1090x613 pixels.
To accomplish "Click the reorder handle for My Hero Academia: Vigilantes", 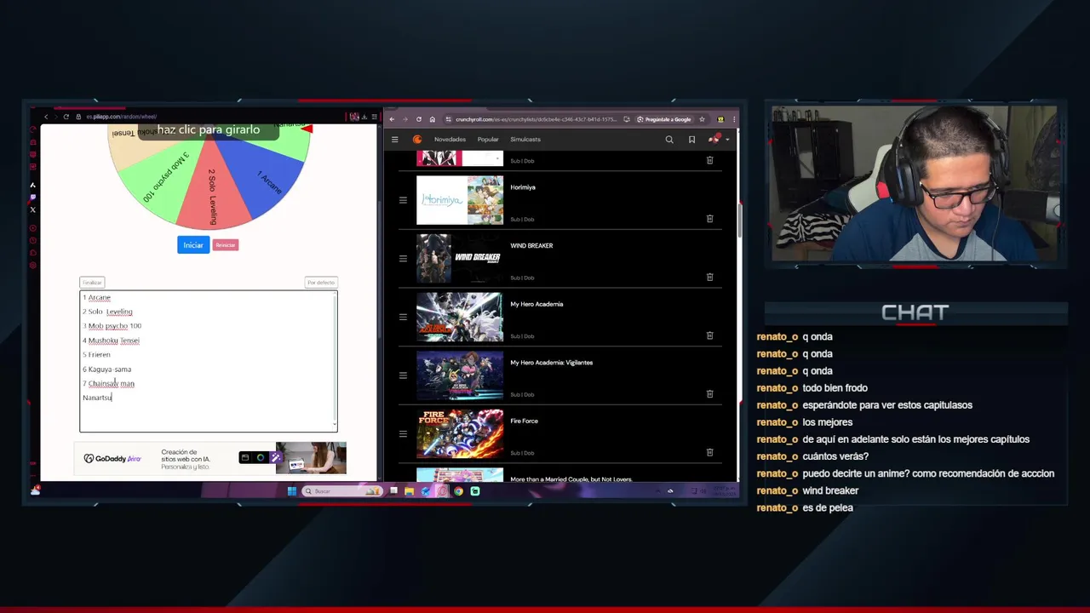I will point(403,375).
